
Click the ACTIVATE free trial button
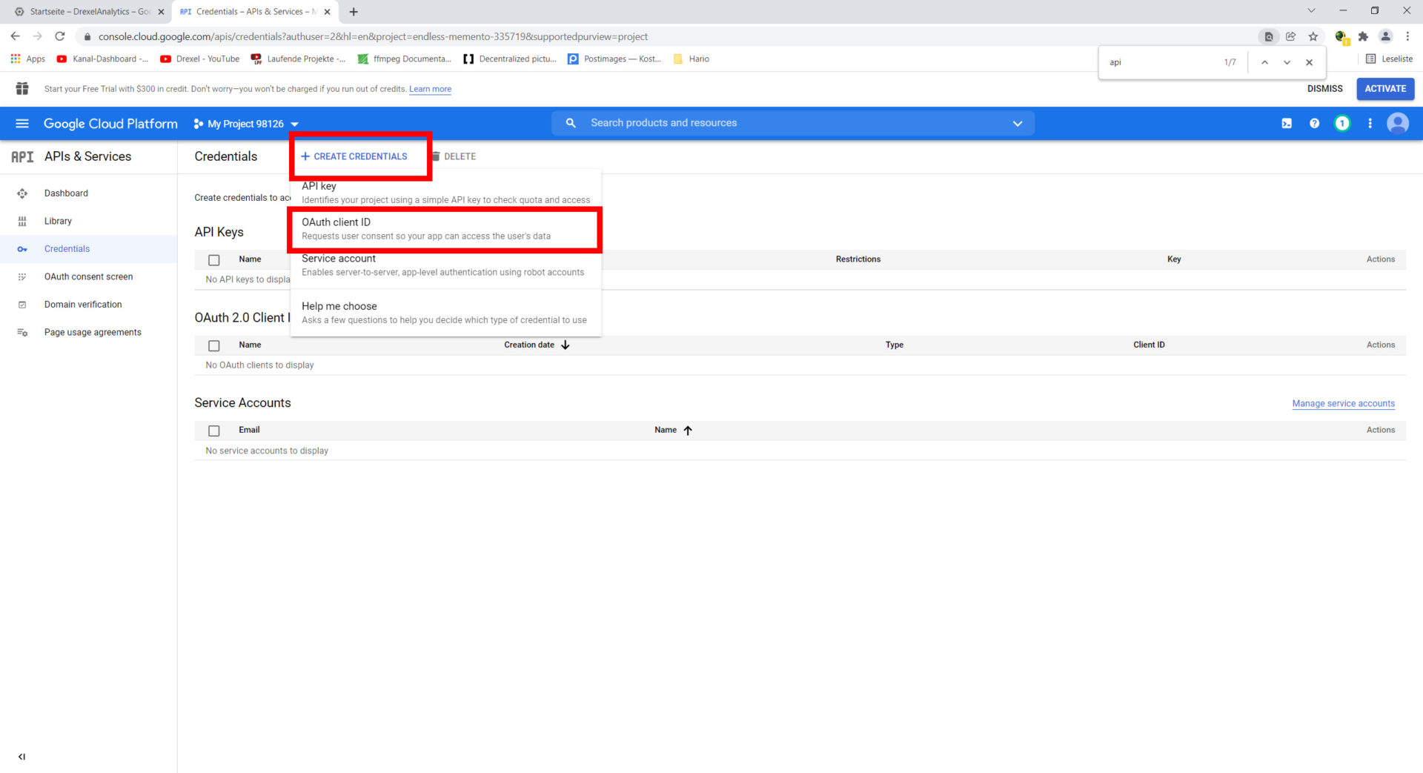(x=1385, y=89)
